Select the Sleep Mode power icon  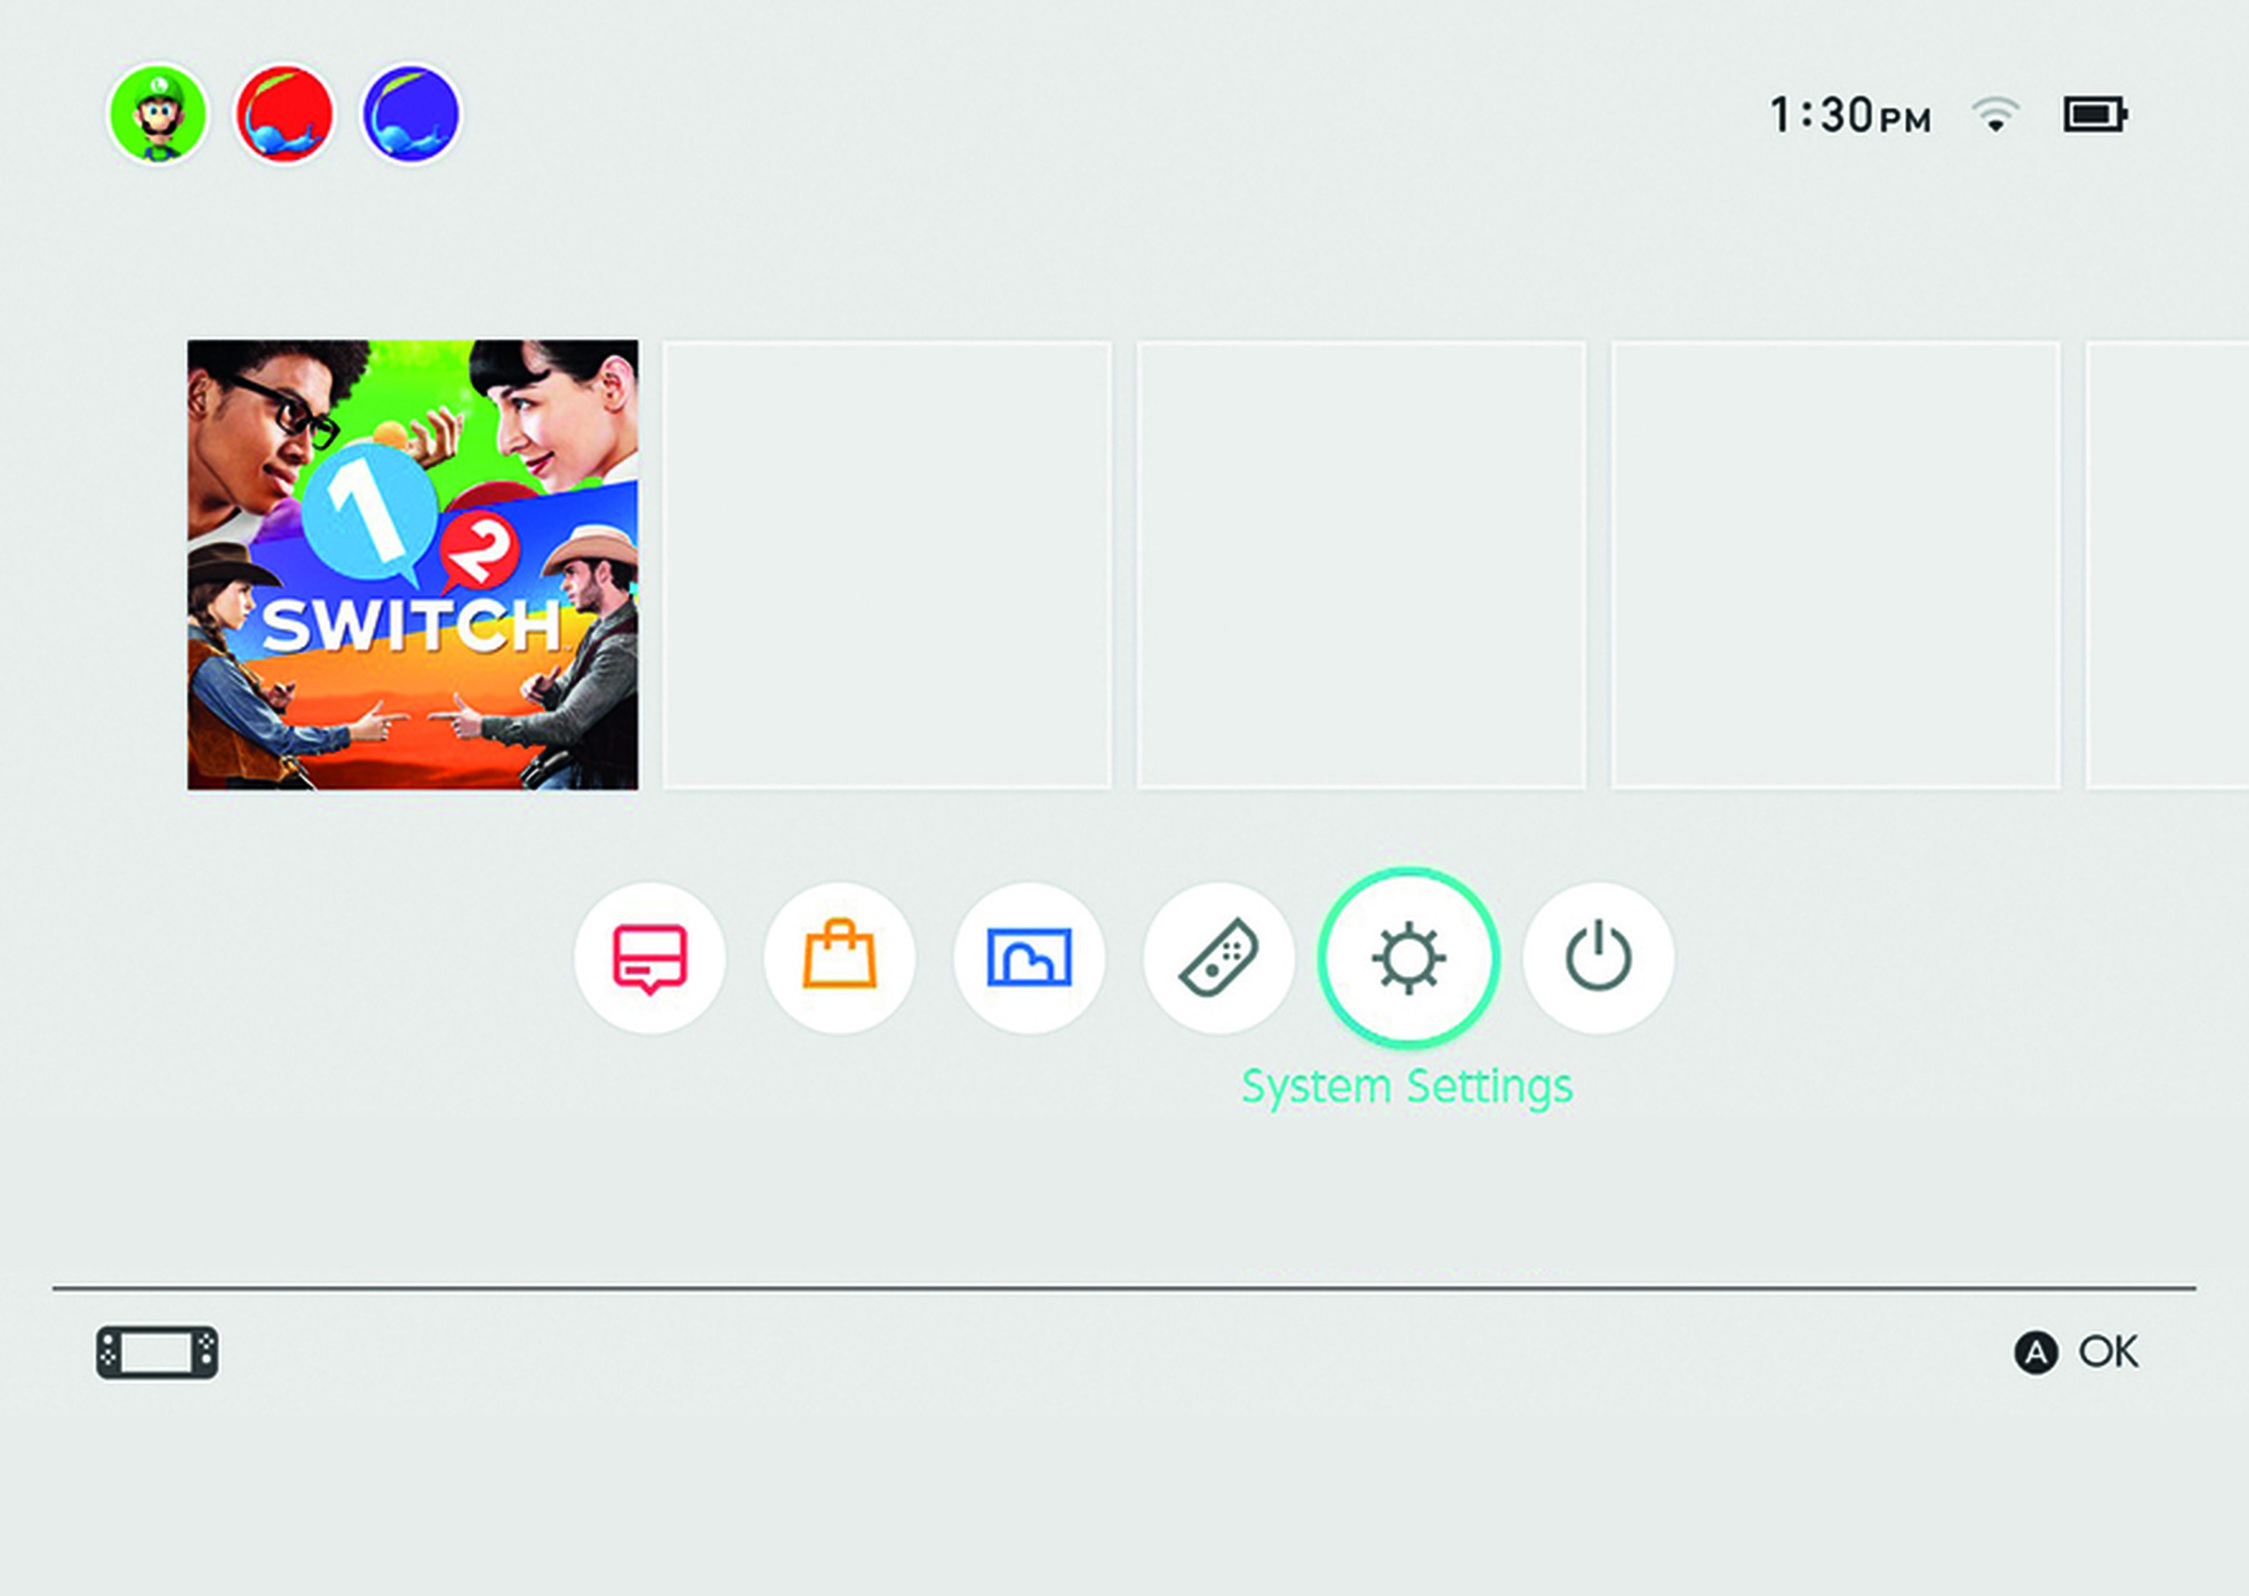coord(1598,958)
